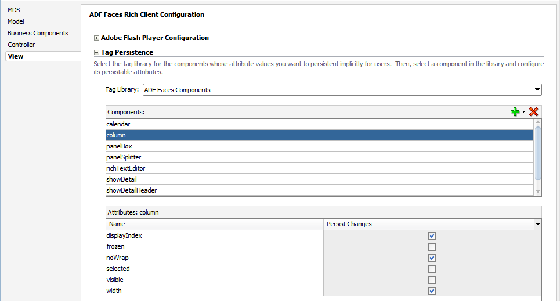
Task: Enable persist changes for frozen
Action: [432, 246]
